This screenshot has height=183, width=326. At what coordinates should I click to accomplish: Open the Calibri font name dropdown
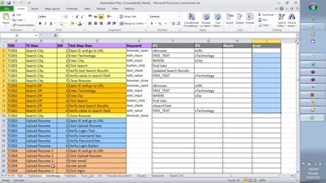click(x=62, y=17)
